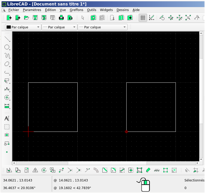Open the Aide menu
The width and height of the screenshot is (205, 193).
tap(136, 10)
